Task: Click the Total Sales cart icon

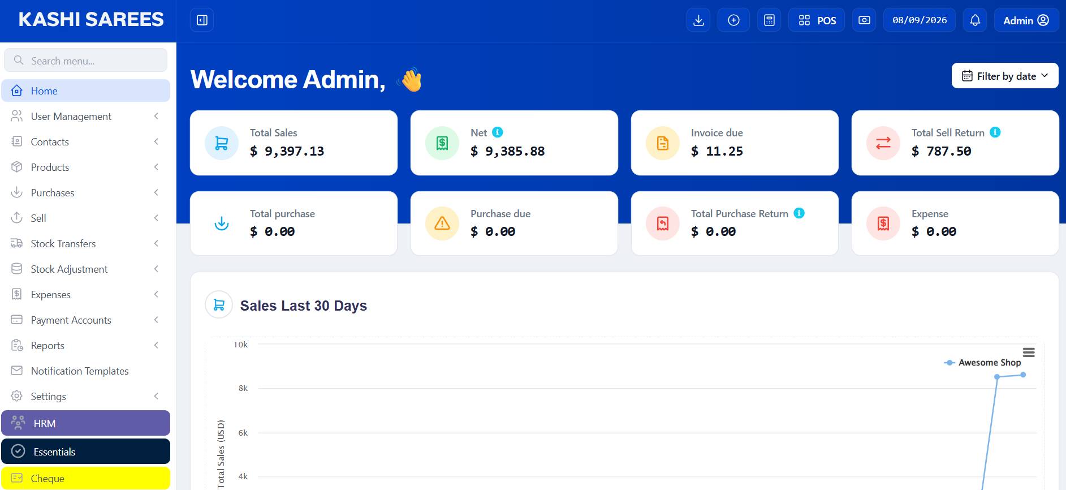Action: tap(222, 143)
